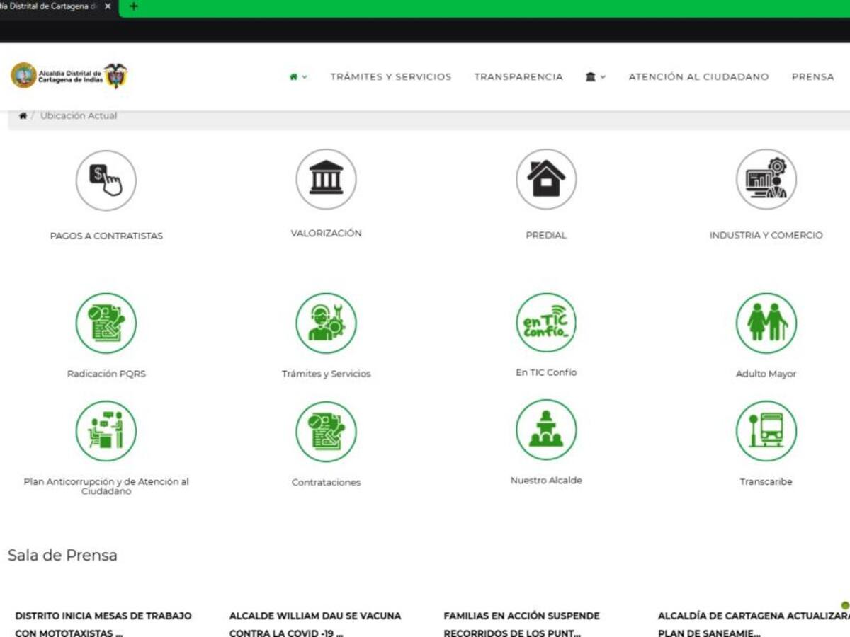This screenshot has height=637, width=850.
Task: Click the Nuestro Alcalde podium icon
Action: tap(545, 431)
